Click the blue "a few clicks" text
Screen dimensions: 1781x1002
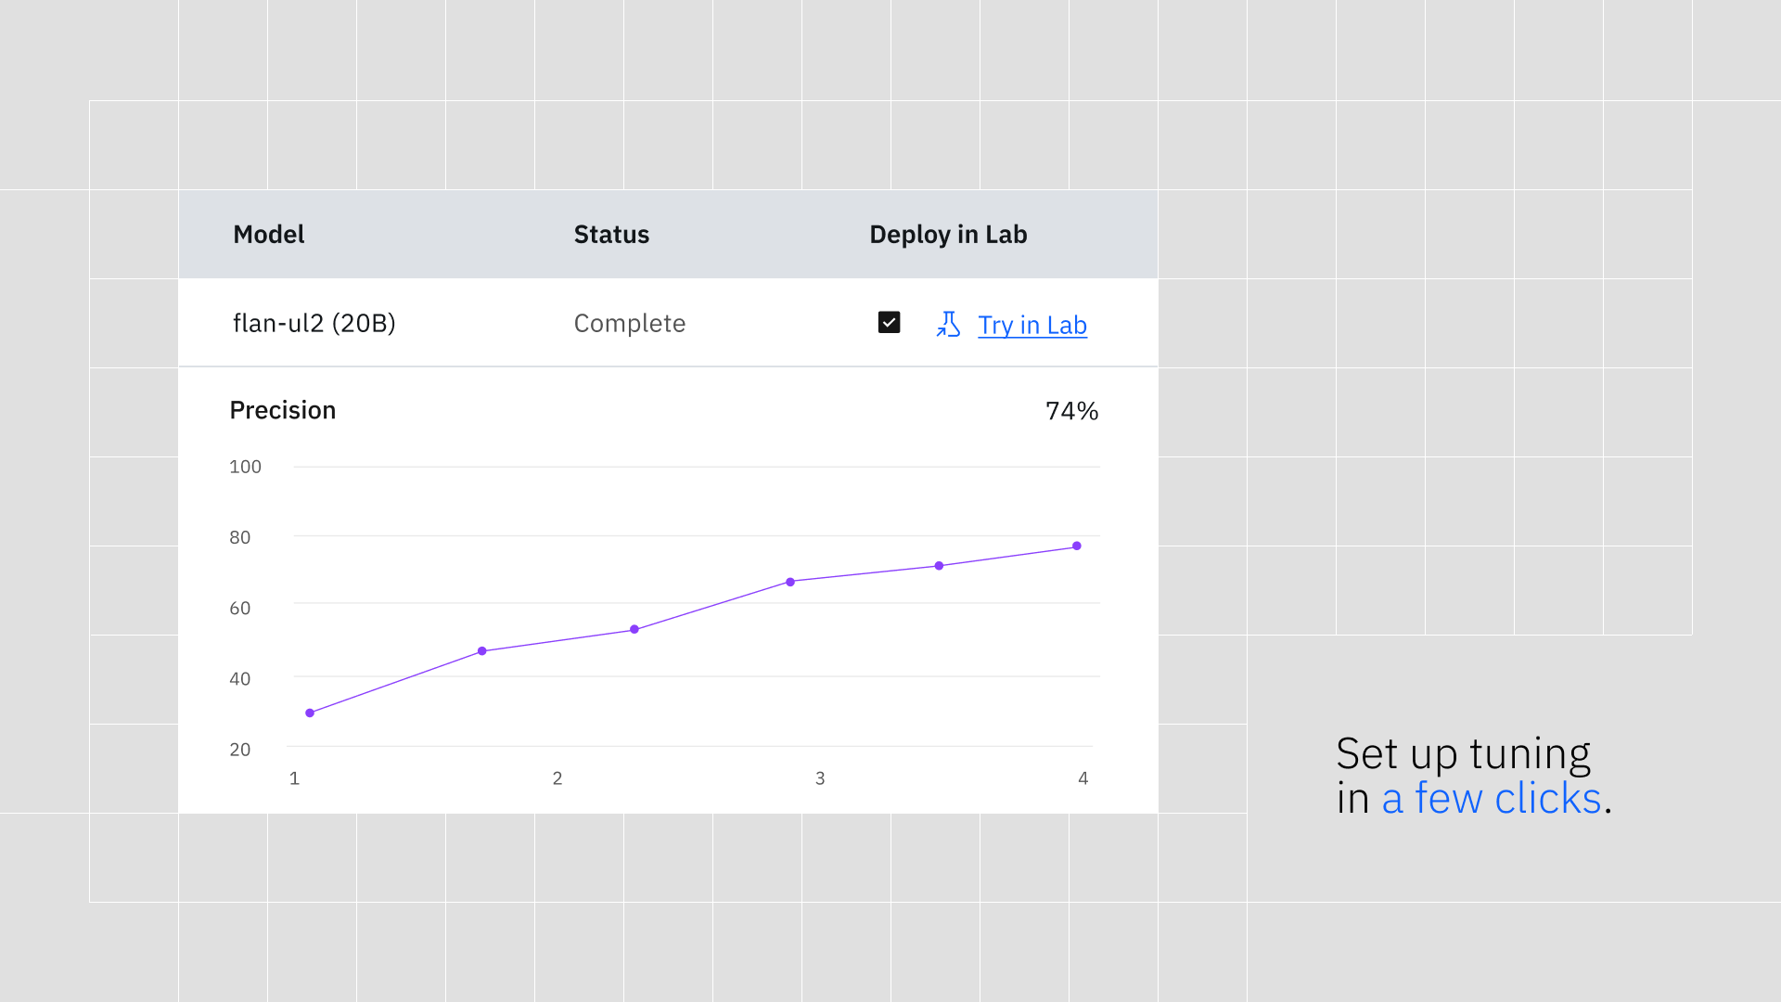pos(1491,798)
